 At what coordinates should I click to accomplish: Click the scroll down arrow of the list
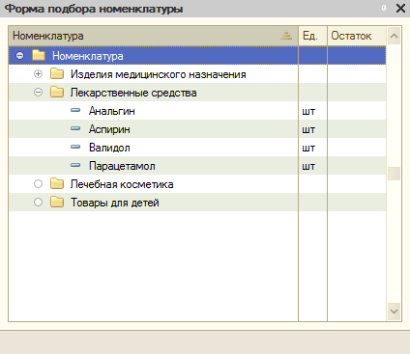[394, 312]
